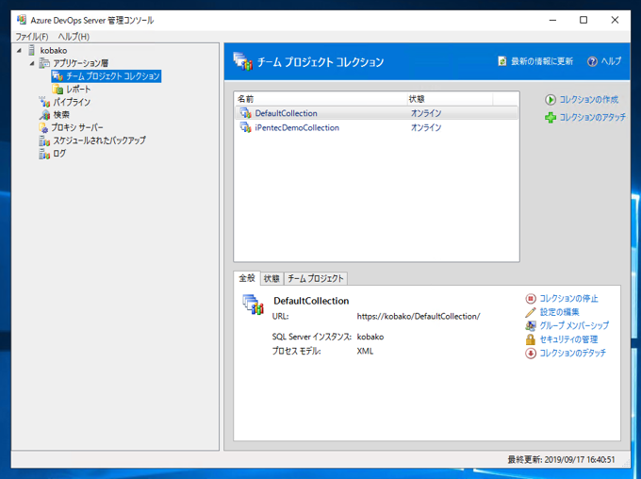Collapse the kobako server tree node

click(19, 50)
